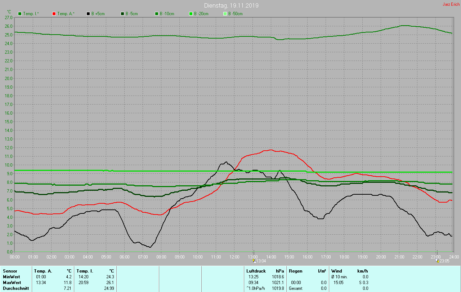This screenshot has height=292, width=461.
Task: Click the Dienstag, 19.11.2019 chart title
Action: [x=231, y=5]
